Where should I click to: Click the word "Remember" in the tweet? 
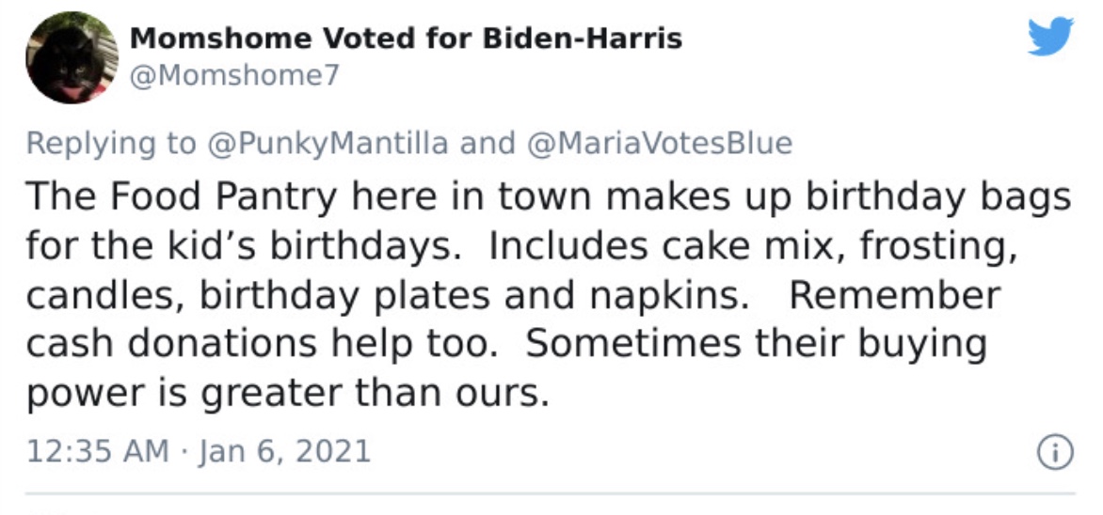tap(894, 294)
